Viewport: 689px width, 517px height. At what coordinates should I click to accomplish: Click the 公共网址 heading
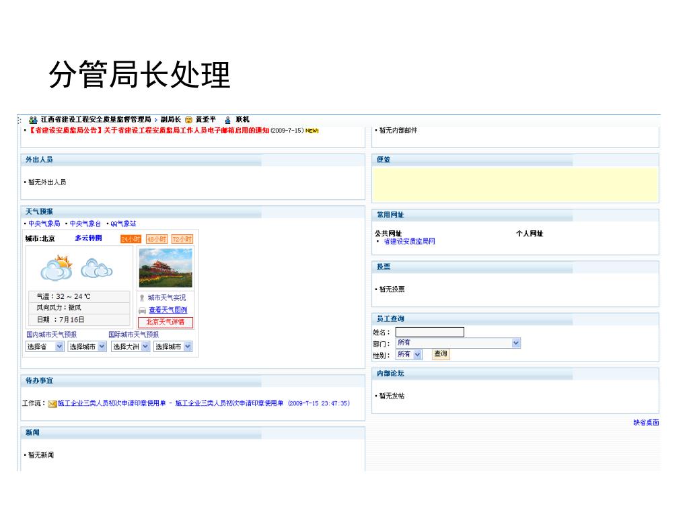tap(388, 234)
